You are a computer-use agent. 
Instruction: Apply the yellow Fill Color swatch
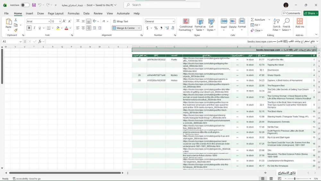58,28
